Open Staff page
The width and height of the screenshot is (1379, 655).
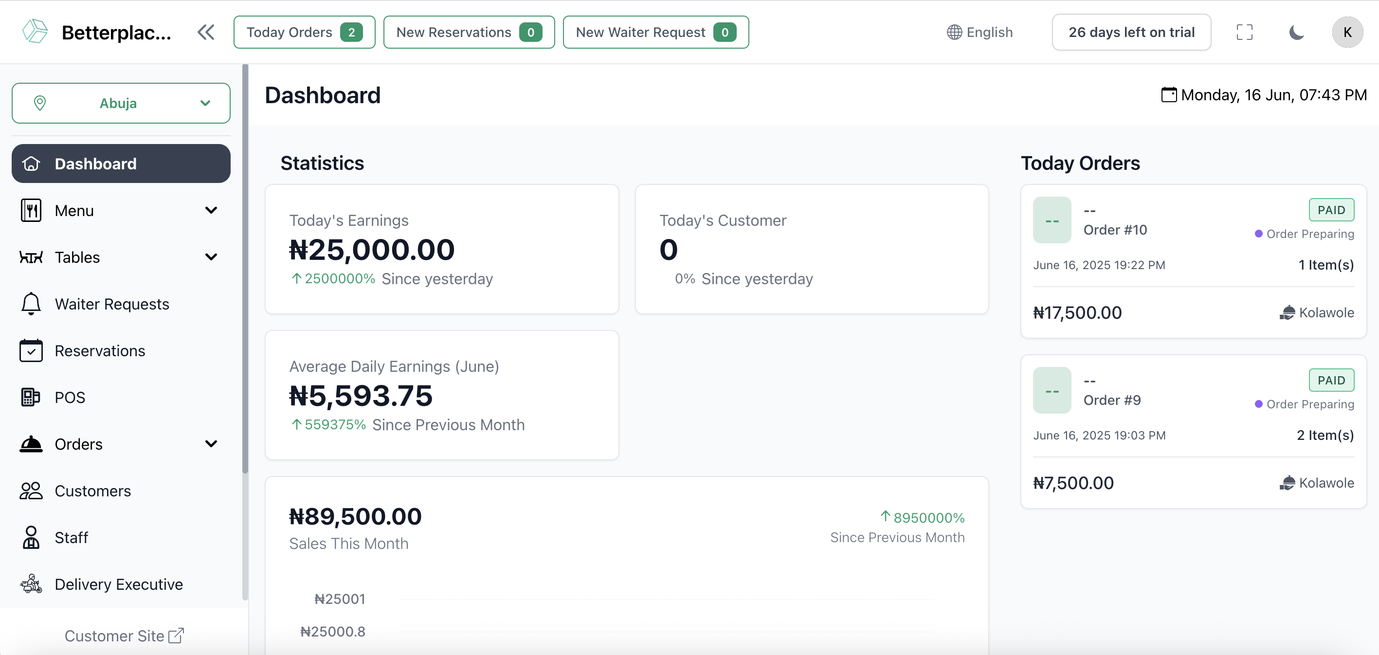[121, 537]
